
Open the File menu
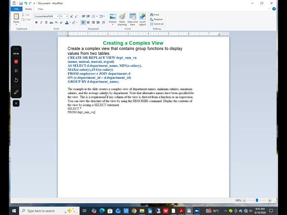pos(17,9)
